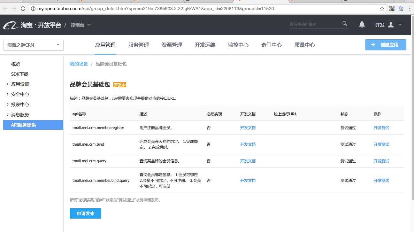Click 开发测试 for tmall.mei.crm.member.register
Image resolution: width=414 pixels, height=232 pixels.
point(381,128)
